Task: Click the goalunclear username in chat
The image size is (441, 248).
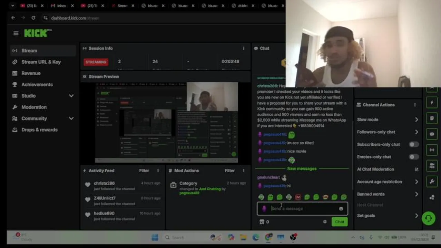Action: pyautogui.click(x=268, y=177)
